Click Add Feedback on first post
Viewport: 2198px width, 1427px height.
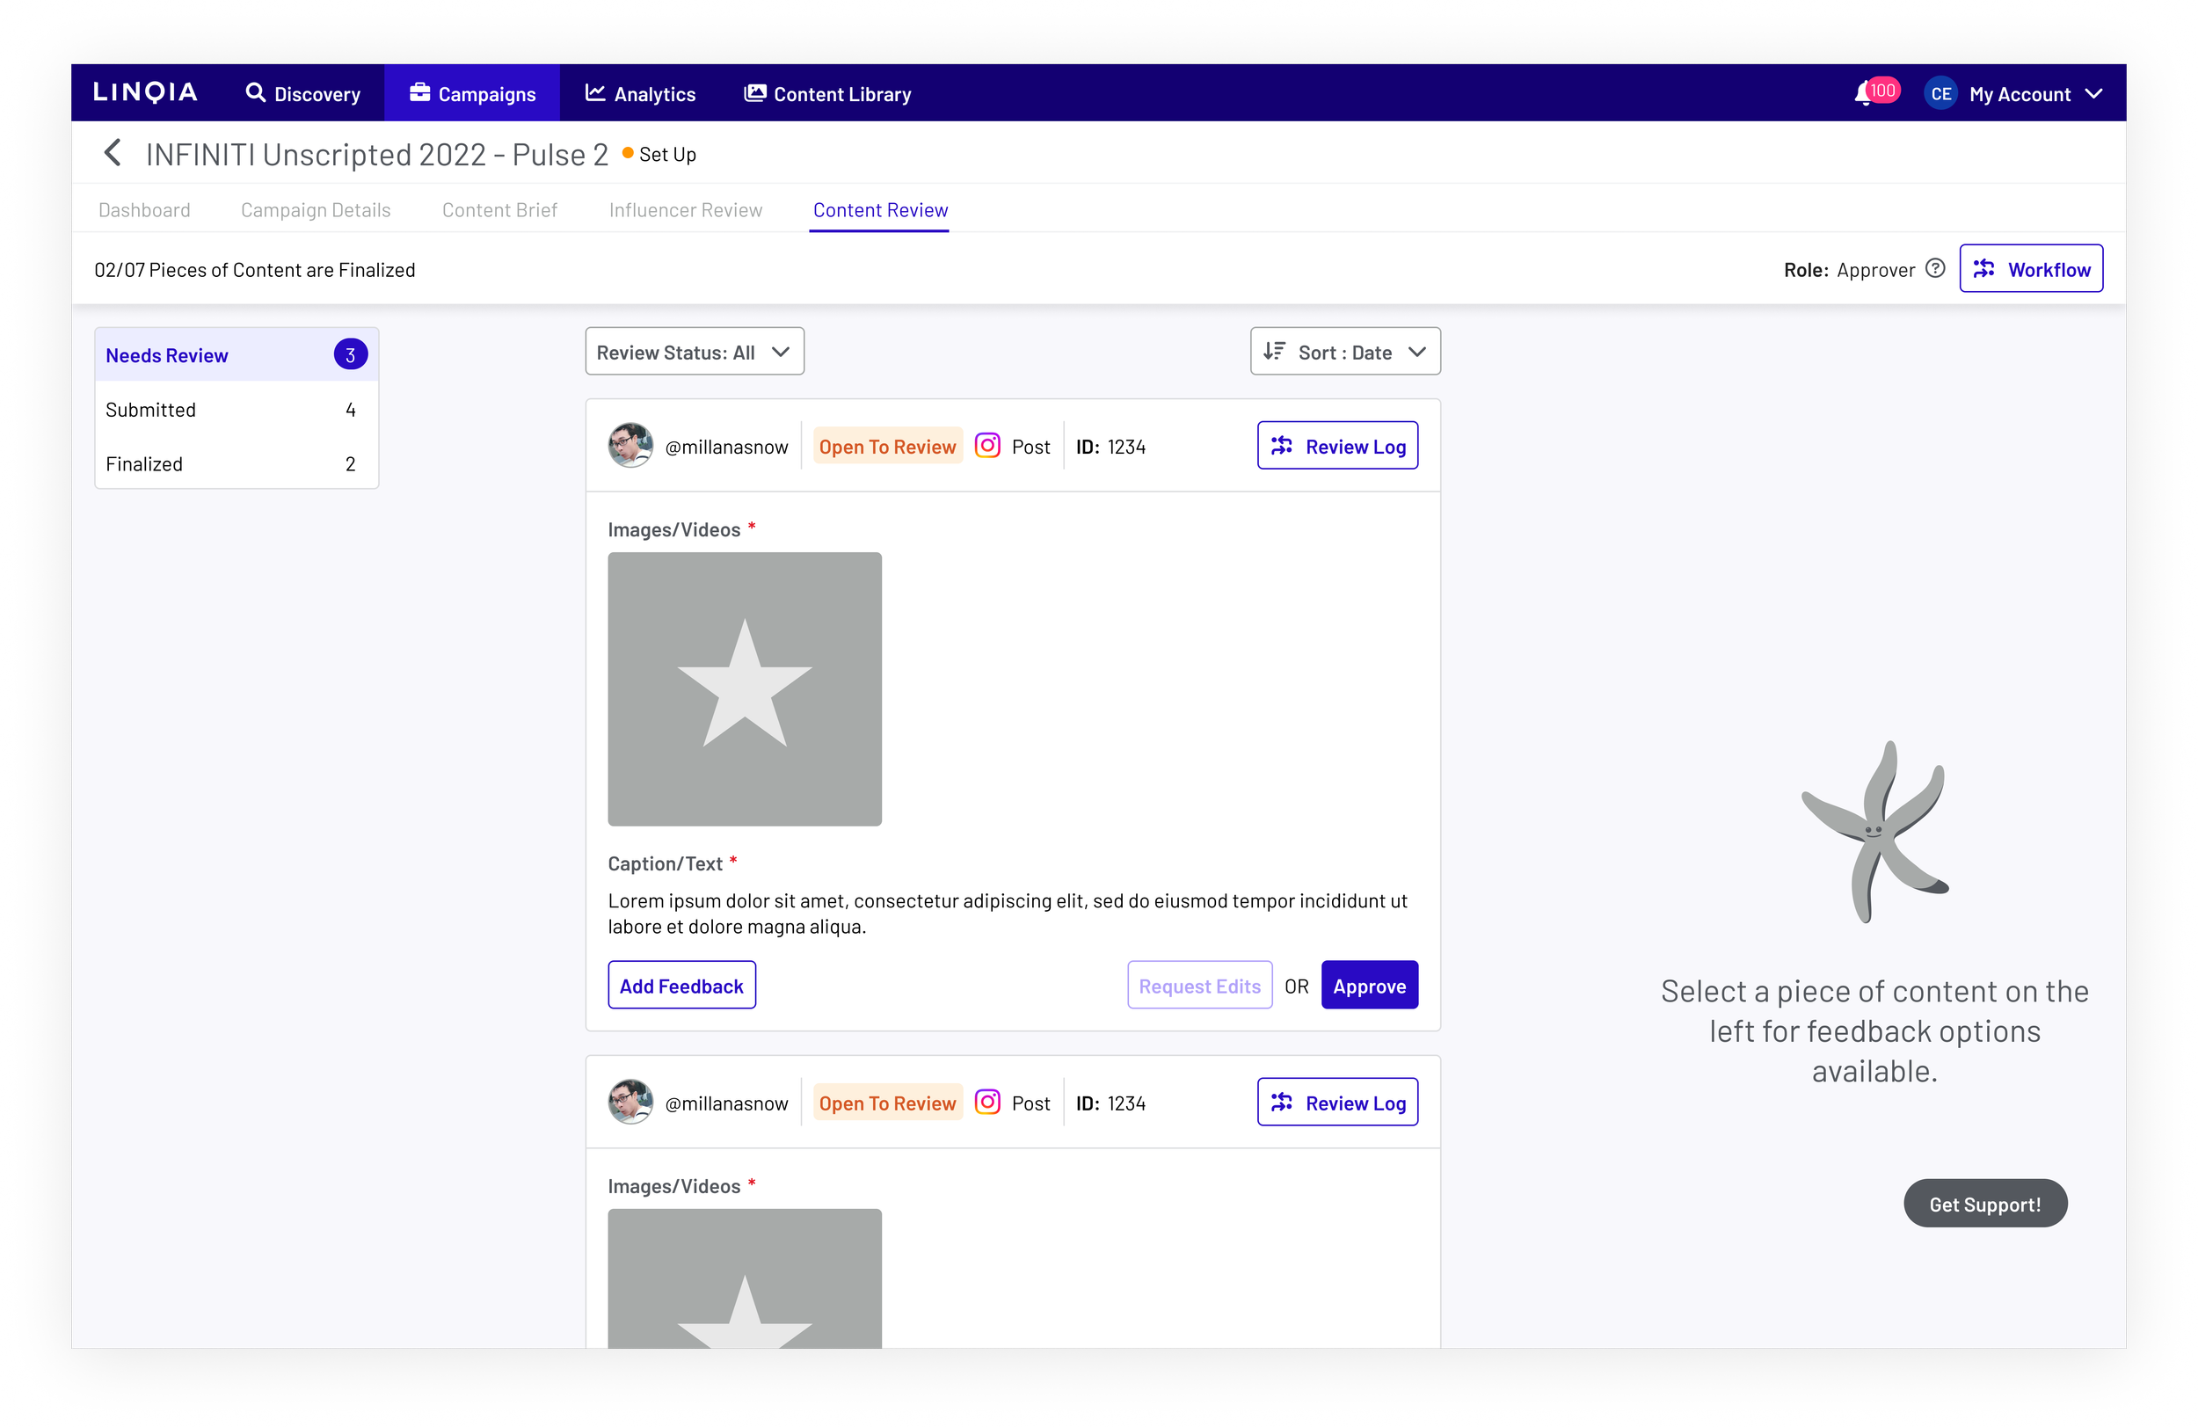pos(681,986)
